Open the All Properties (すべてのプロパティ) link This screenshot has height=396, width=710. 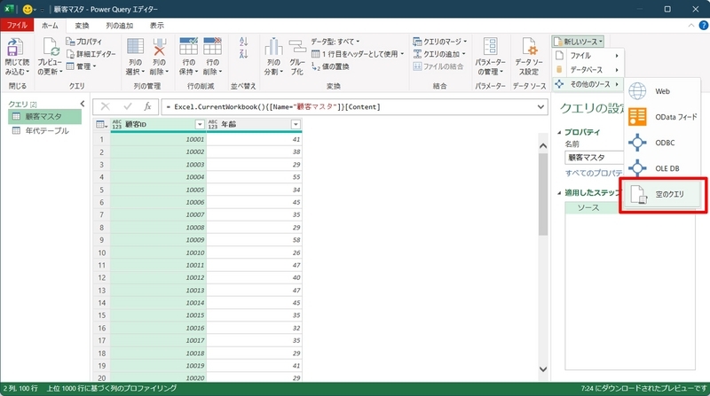tap(595, 173)
